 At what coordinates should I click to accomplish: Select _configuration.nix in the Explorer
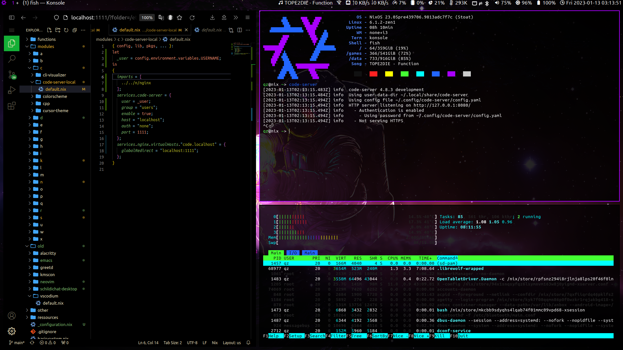click(55, 324)
